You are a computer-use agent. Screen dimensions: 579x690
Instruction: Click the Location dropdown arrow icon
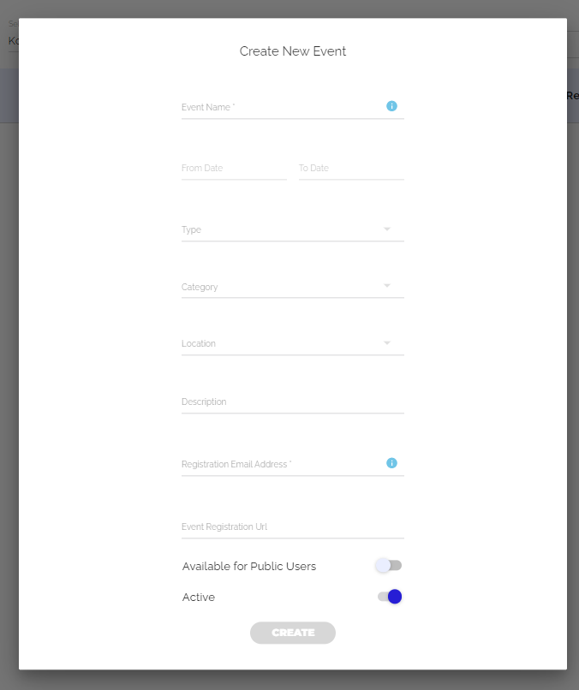pos(387,342)
